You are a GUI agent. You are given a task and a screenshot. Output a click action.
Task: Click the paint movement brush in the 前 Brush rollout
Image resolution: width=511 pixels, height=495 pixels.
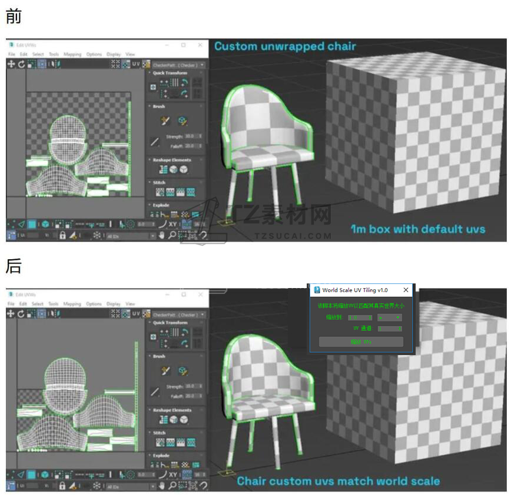(165, 121)
